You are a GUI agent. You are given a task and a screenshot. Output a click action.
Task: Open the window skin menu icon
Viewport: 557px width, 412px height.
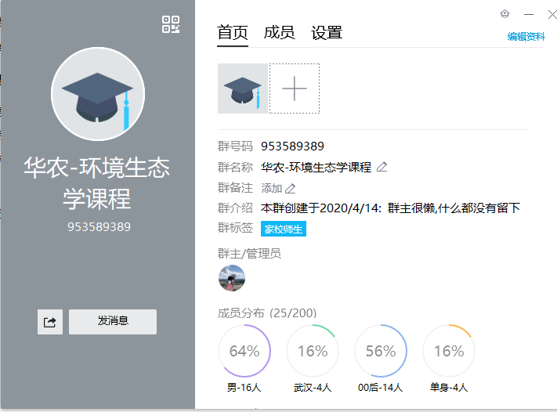pos(505,14)
